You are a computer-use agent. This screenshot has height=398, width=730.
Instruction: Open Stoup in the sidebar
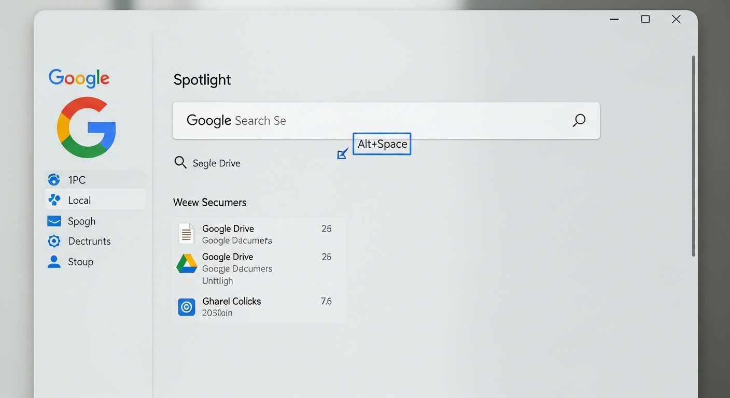95,262
